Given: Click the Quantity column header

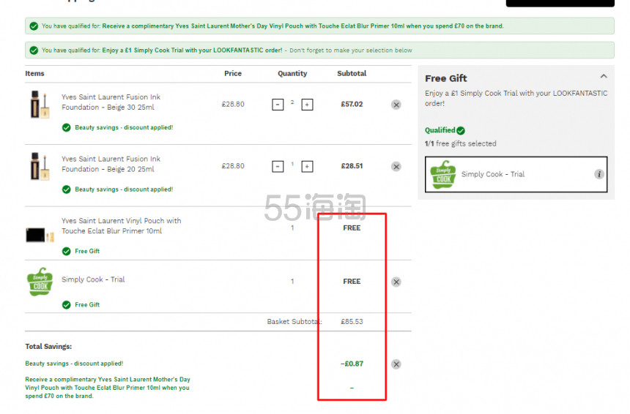Looking at the screenshot, I should tap(292, 73).
